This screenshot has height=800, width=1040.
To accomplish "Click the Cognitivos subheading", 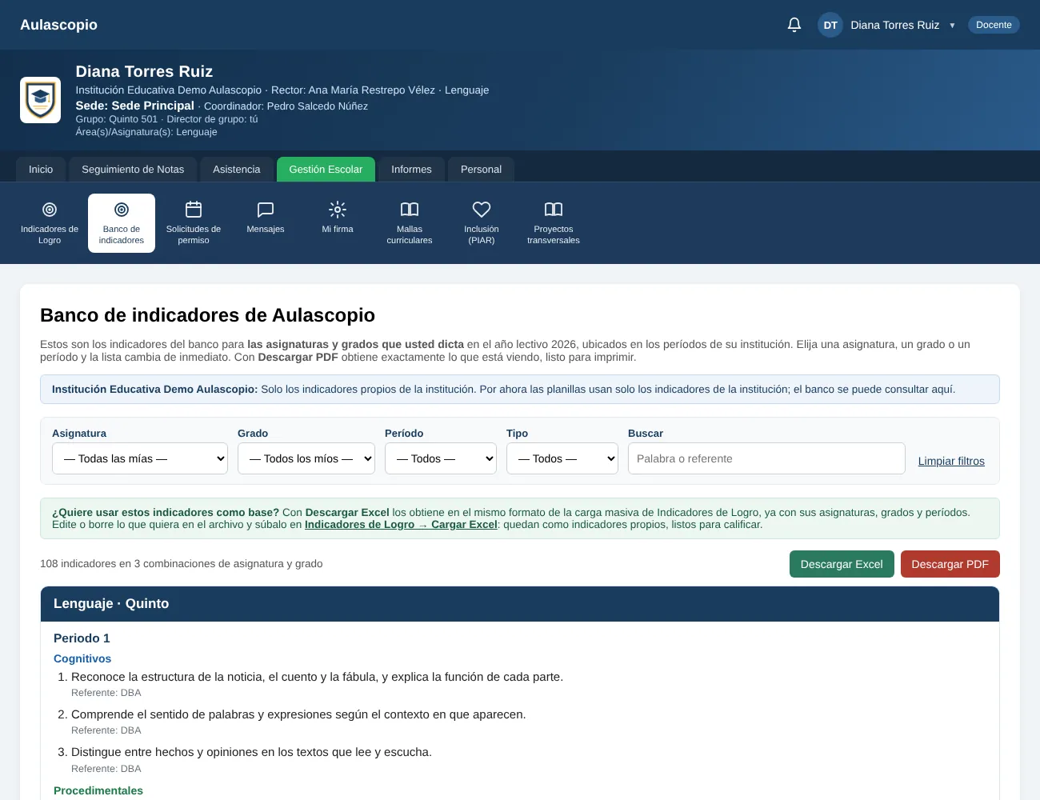I will pos(82,658).
